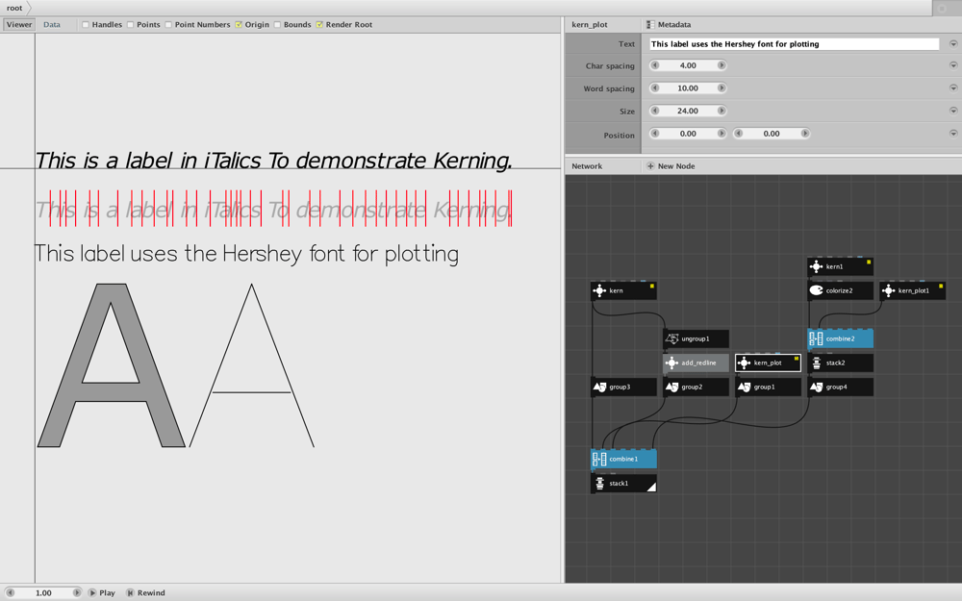This screenshot has width=962, height=601.
Task: Select the stack2 node icon
Action: [x=816, y=363]
